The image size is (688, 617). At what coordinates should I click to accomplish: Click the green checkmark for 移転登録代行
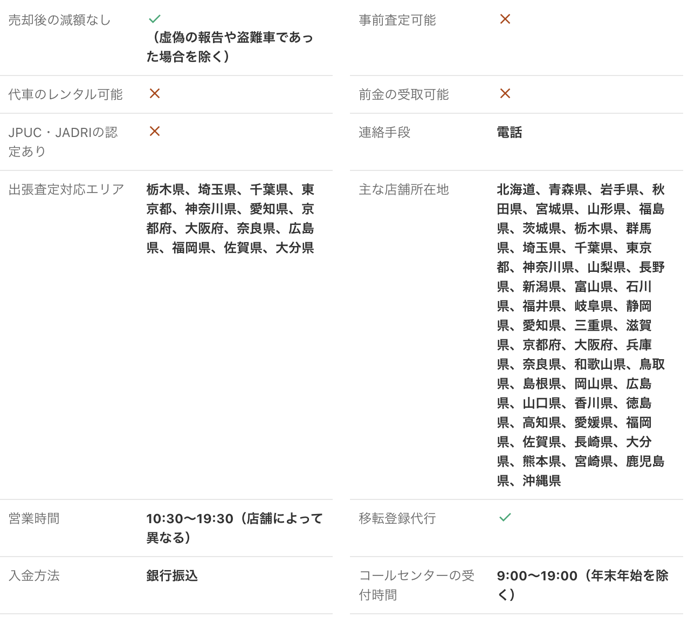[x=505, y=518]
